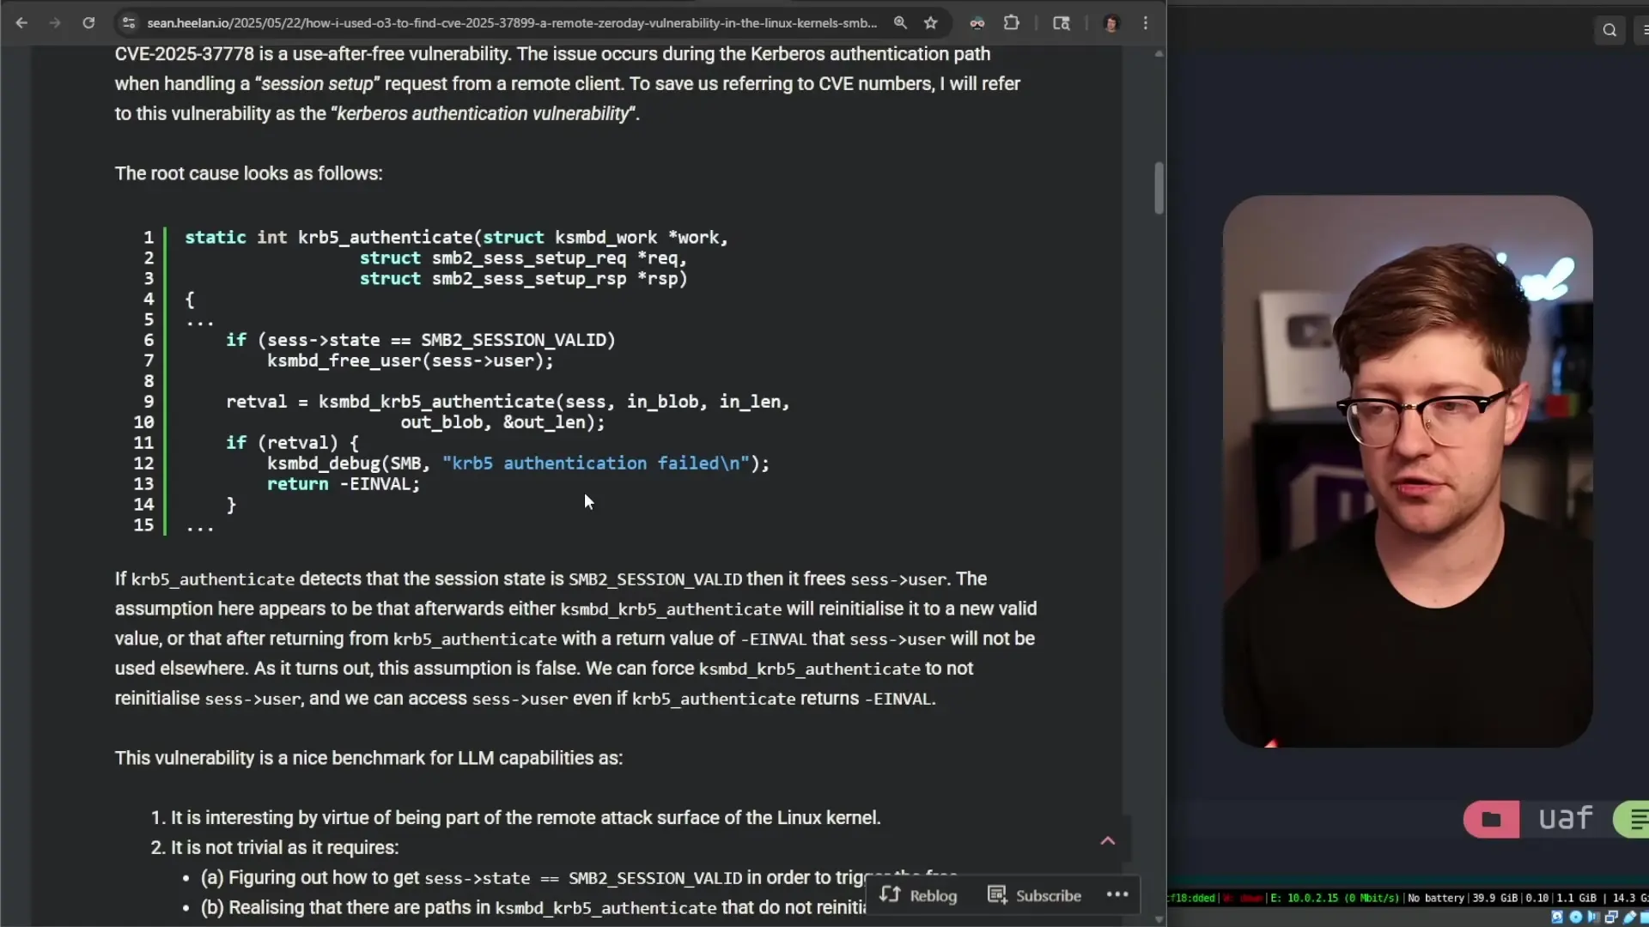
Task: Open site information icon in address bar
Action: [x=128, y=23]
